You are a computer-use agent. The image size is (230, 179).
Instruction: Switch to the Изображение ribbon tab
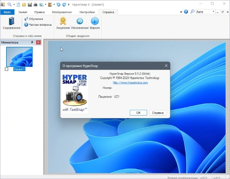click(62, 12)
